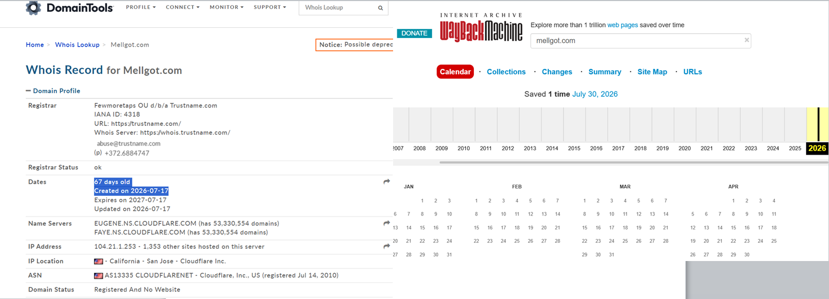Viewport: 829px width, 299px height.
Task: Click the share arrow in Name Servers row
Action: 387,223
